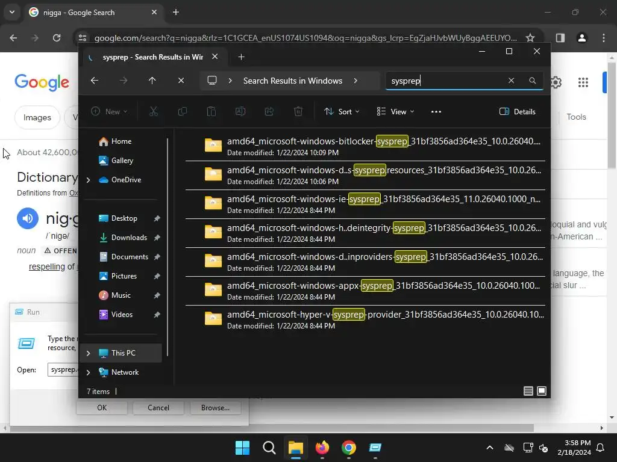
Task: Open Chrome side panel icon
Action: [560, 38]
